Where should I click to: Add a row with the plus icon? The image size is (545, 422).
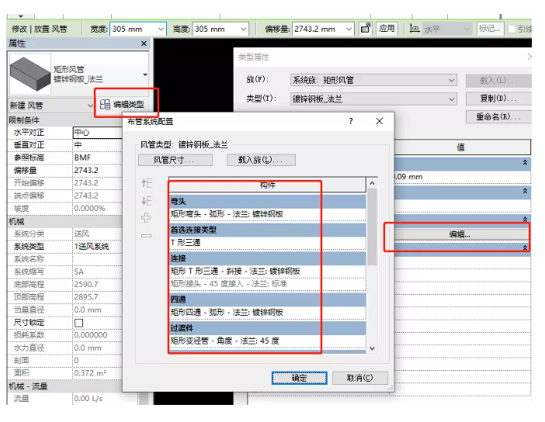(x=146, y=218)
